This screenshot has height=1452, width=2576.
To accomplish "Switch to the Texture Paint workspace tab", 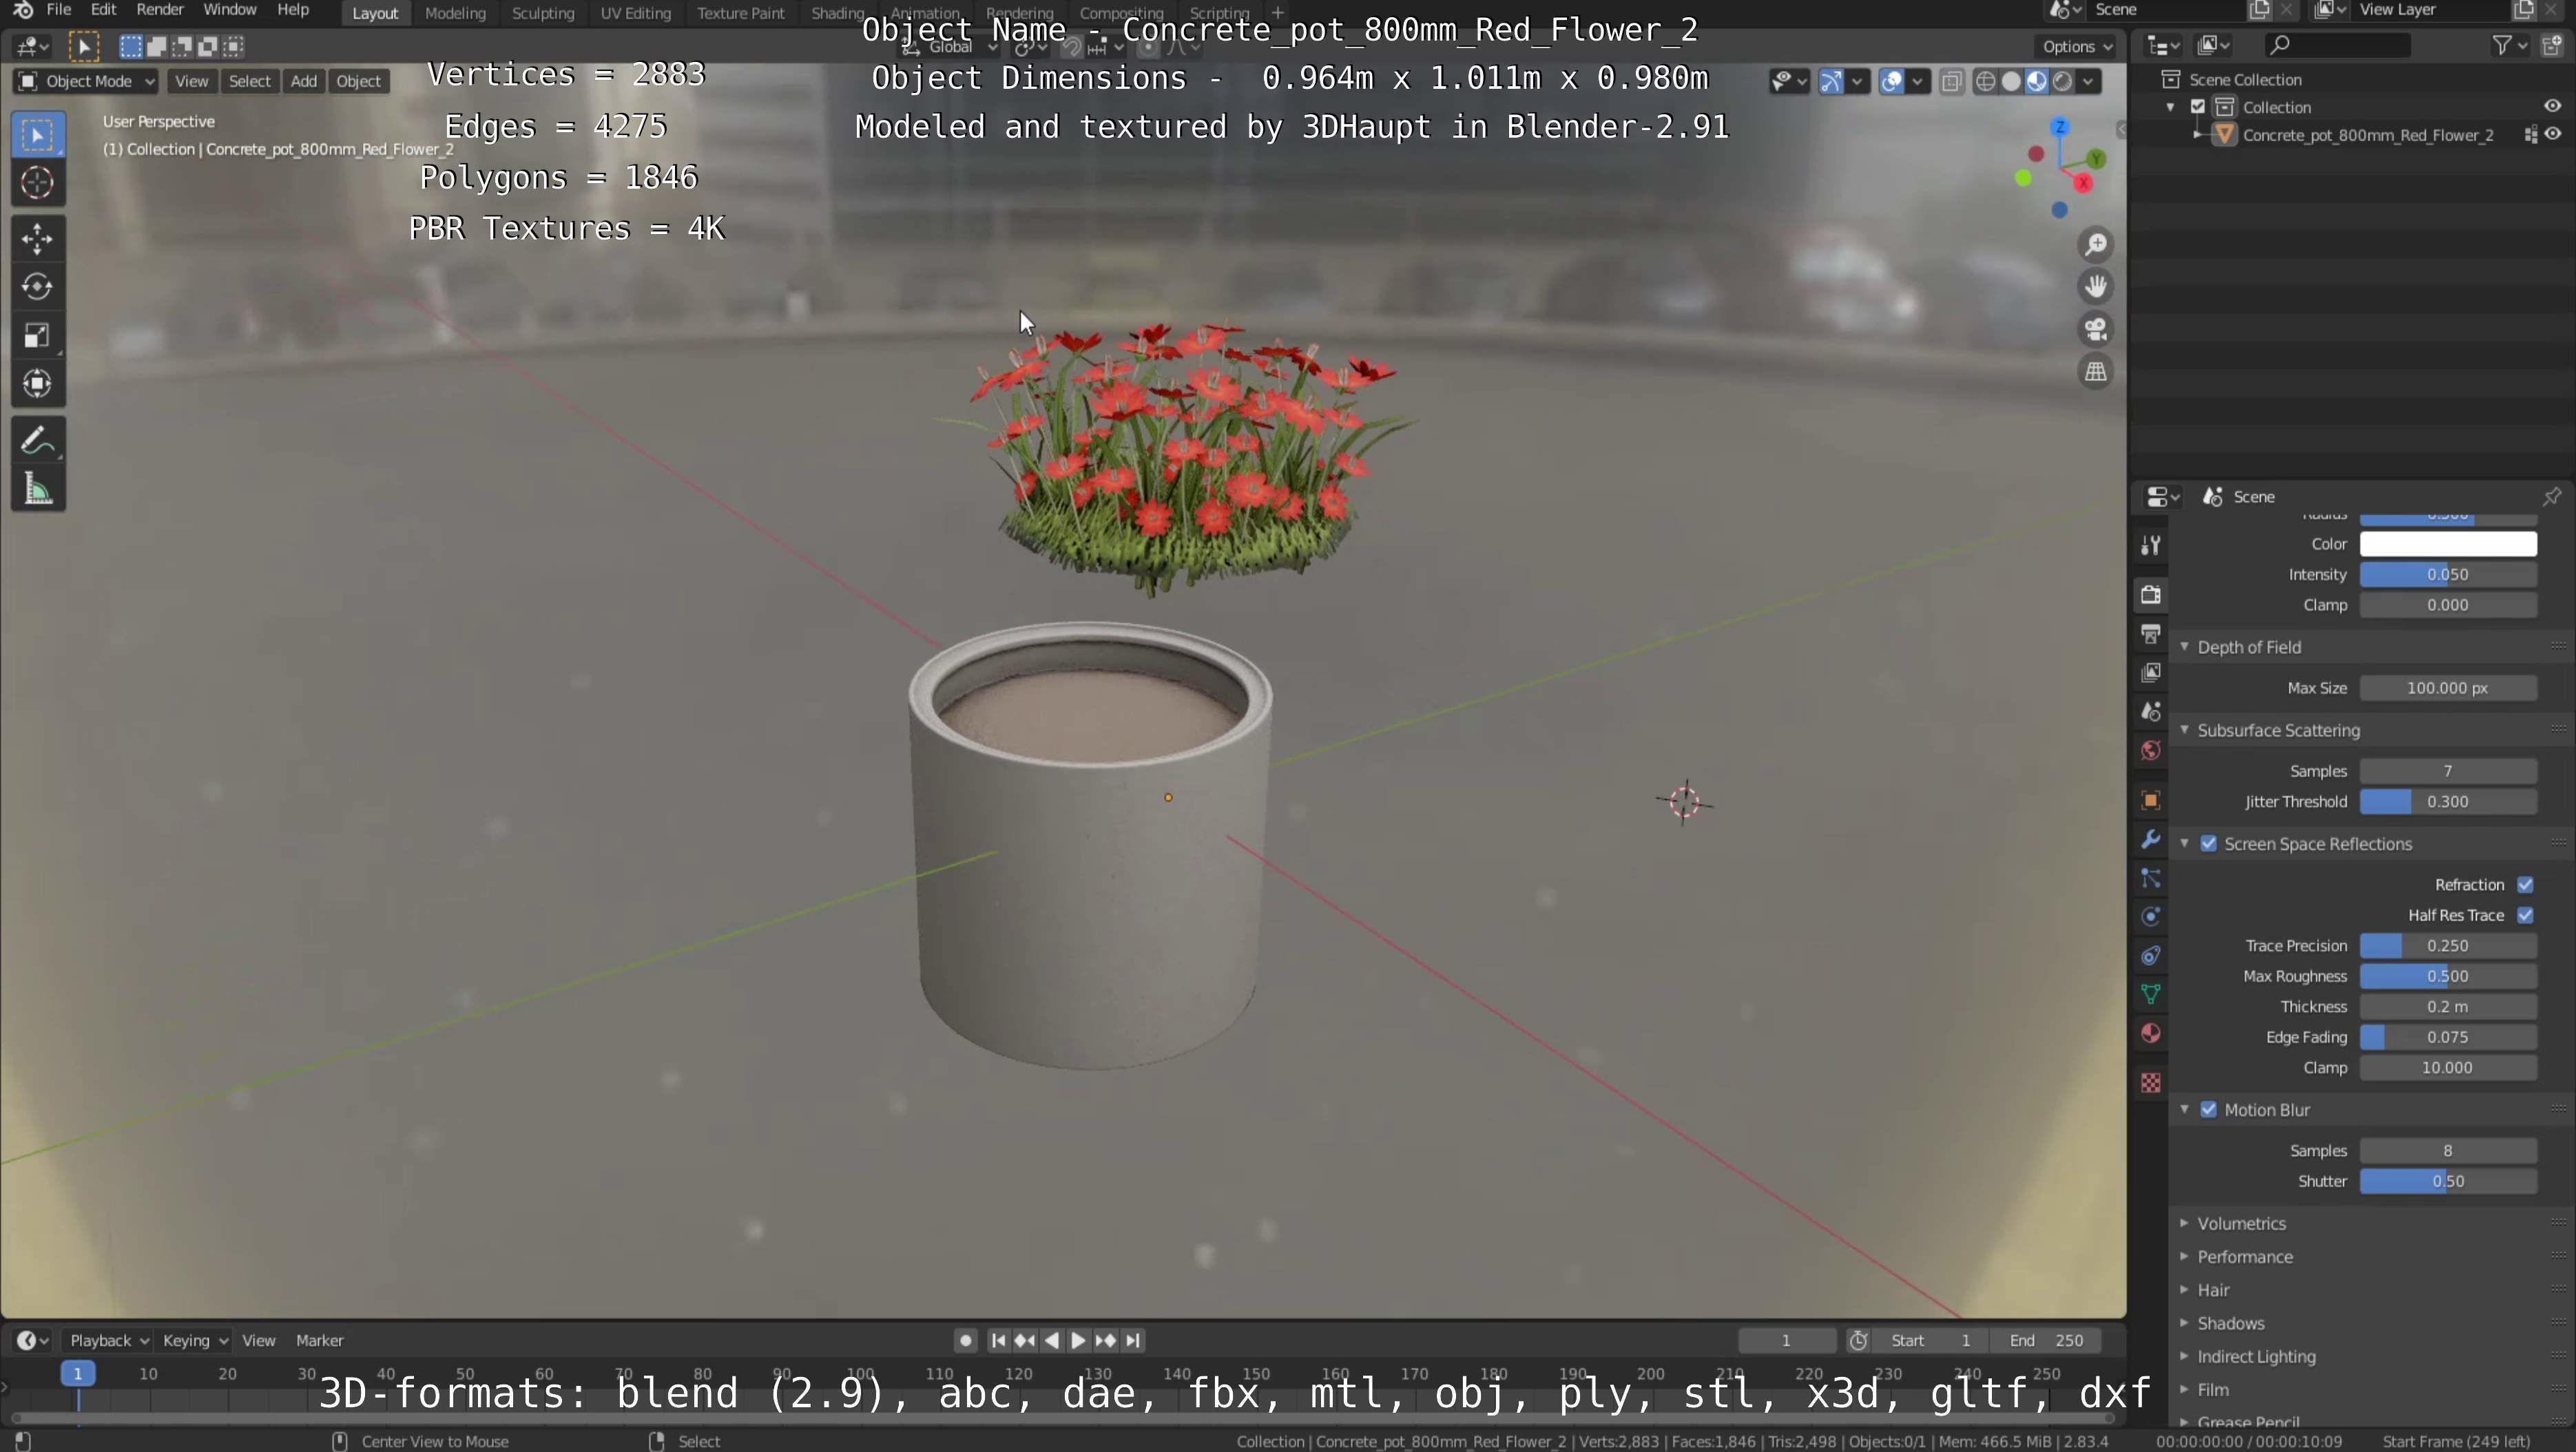I will click(740, 13).
